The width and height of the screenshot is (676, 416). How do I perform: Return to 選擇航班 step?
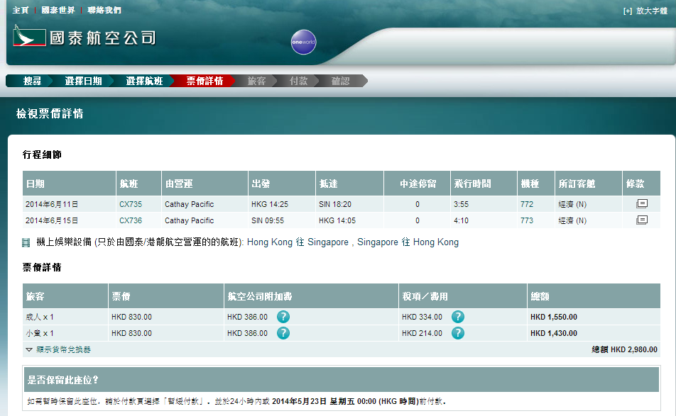144,81
